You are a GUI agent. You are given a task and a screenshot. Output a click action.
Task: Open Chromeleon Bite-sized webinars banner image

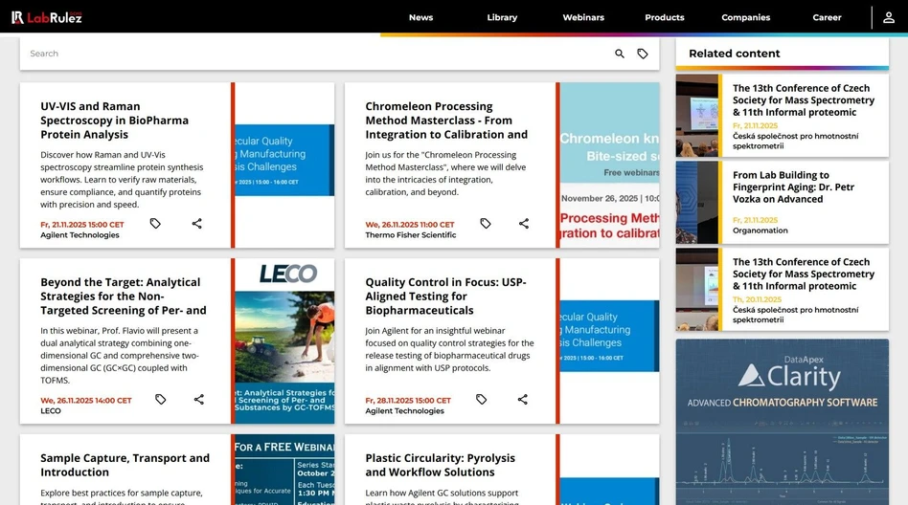609,165
